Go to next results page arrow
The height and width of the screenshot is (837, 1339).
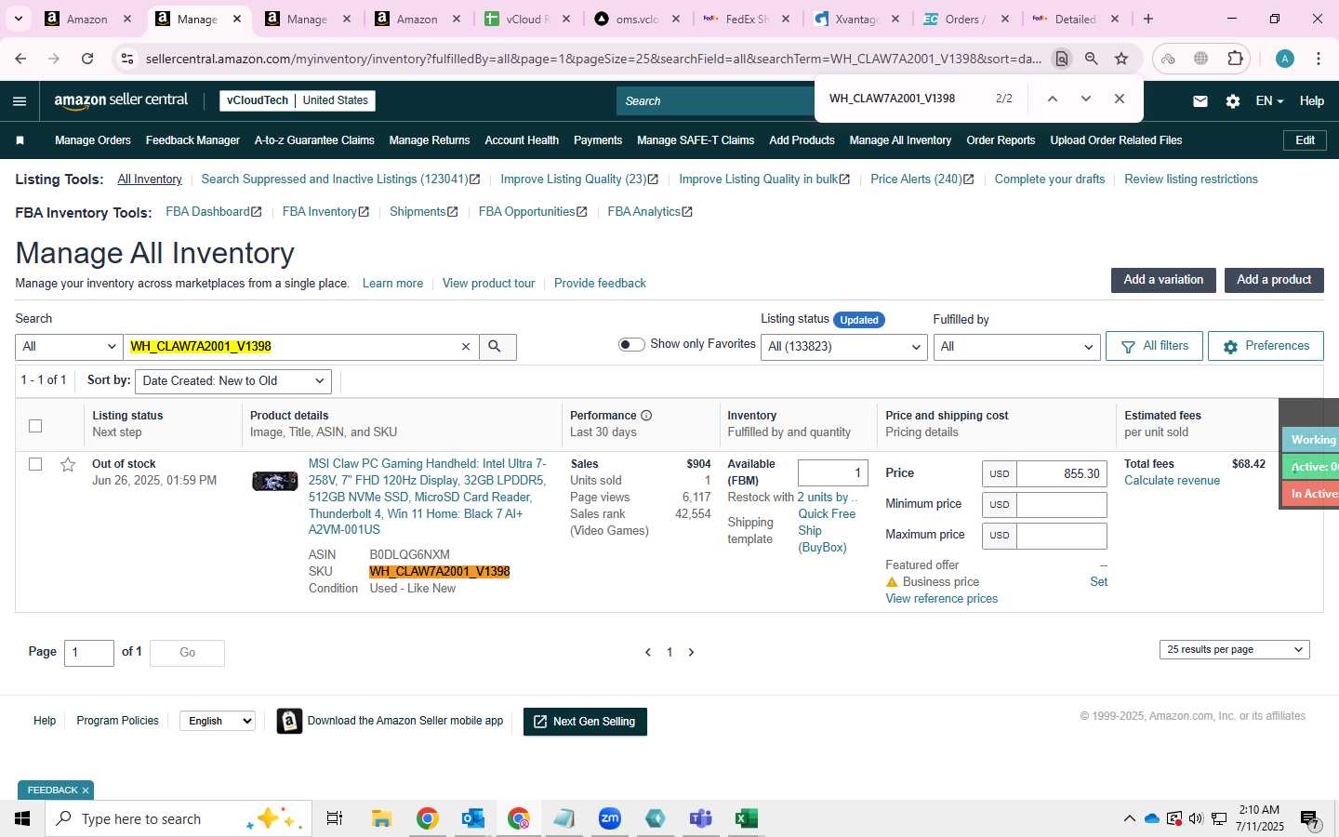(x=691, y=653)
